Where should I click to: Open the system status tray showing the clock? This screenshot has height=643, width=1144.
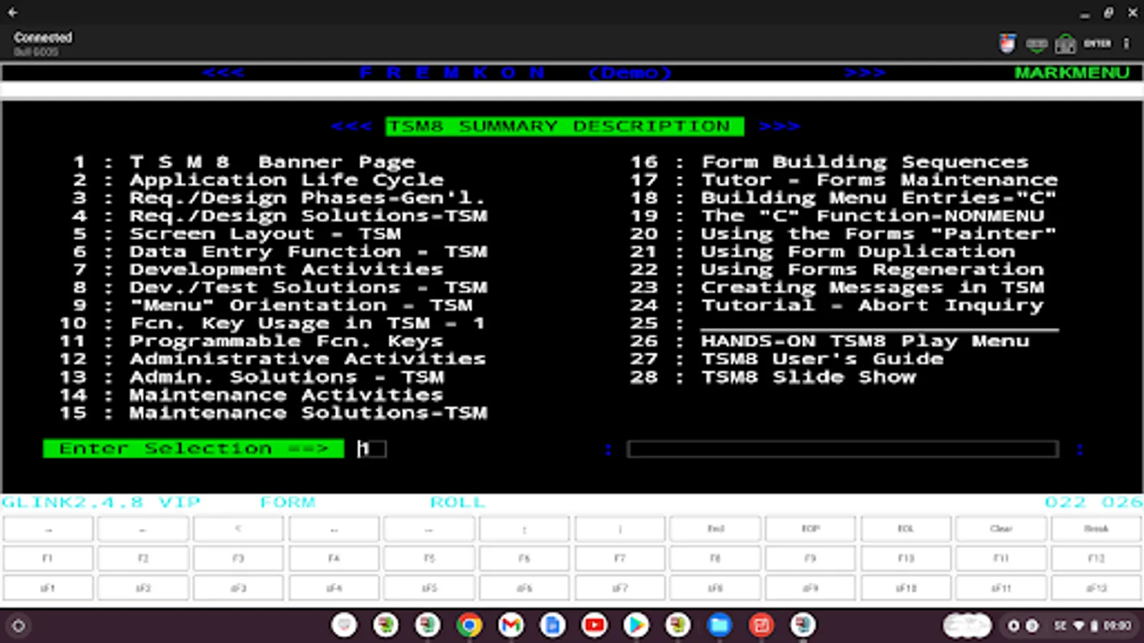pos(1068,626)
